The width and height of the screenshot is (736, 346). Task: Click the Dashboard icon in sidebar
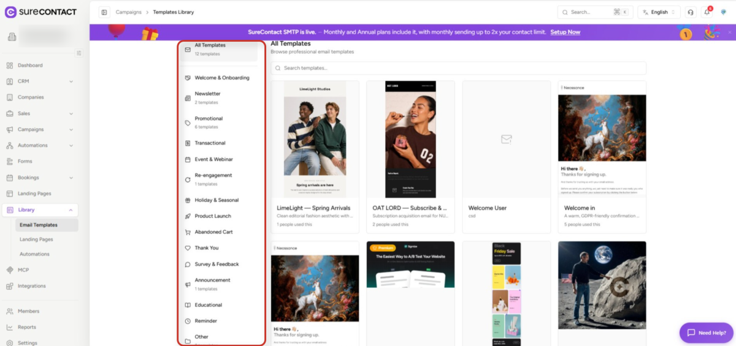(x=9, y=66)
